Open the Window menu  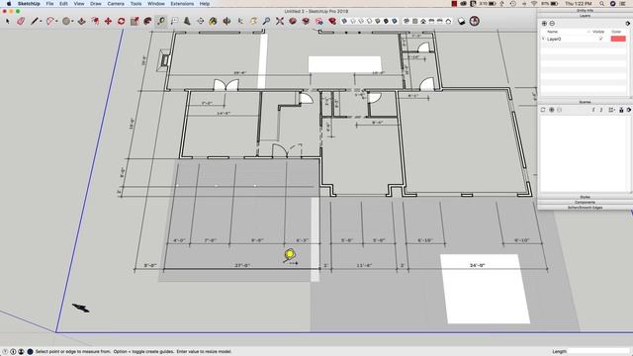coord(156,4)
